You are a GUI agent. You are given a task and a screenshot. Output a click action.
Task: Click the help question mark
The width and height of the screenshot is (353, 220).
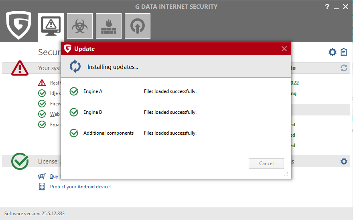[x=327, y=6]
